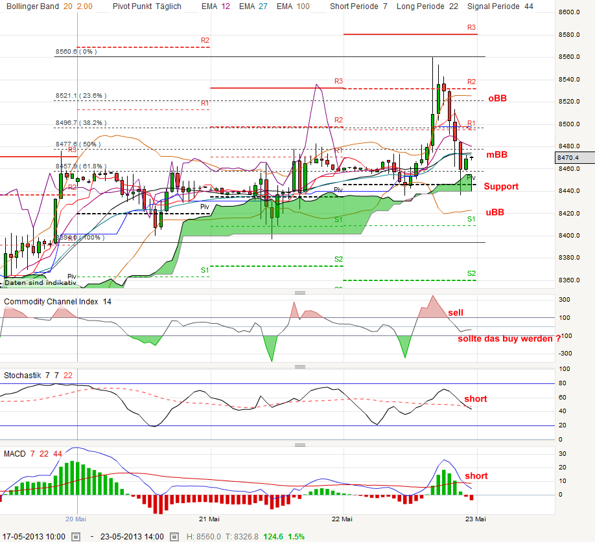Click the Fibonacci label 8521.1 (23.6%)
Viewport: 595px width, 542px height.
click(x=81, y=95)
